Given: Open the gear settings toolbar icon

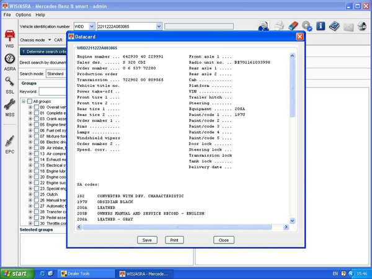Looking at the screenshot, I should point(307,26).
